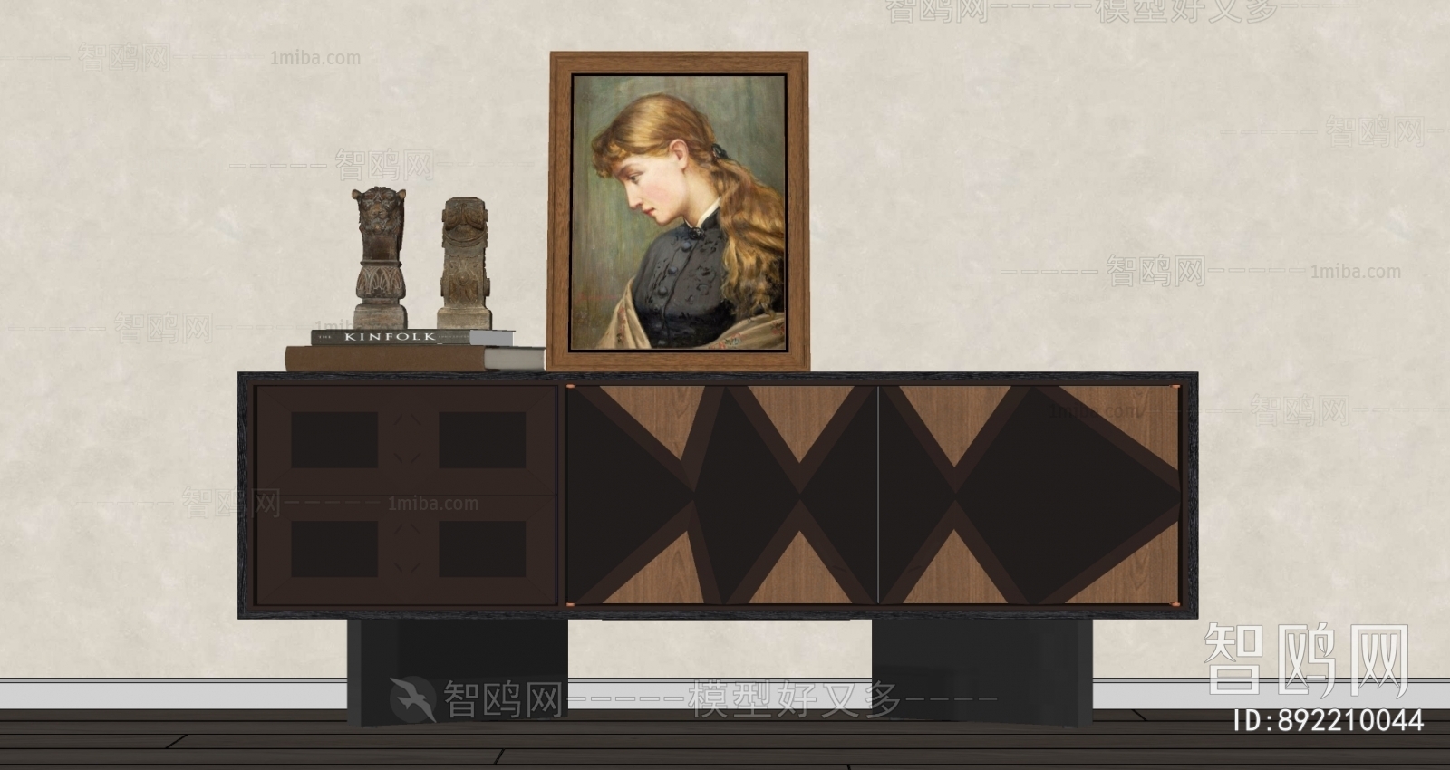The height and width of the screenshot is (770, 1450).
Task: Click the bird logo in bottom watermark
Action: click(x=412, y=698)
